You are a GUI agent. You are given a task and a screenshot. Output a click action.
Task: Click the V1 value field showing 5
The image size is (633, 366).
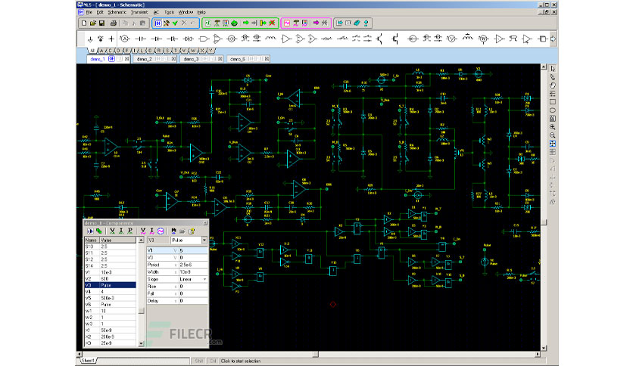(193, 251)
